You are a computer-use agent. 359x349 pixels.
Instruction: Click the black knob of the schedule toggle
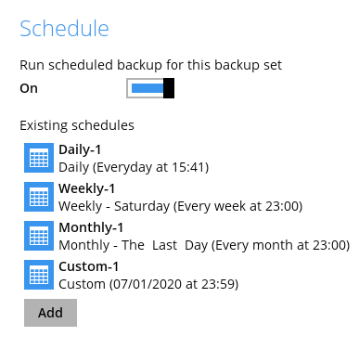[x=169, y=88]
